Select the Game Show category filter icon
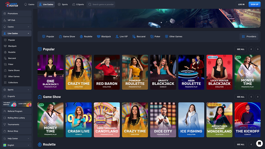Viewport: 265px width, 149px height. click(60, 36)
